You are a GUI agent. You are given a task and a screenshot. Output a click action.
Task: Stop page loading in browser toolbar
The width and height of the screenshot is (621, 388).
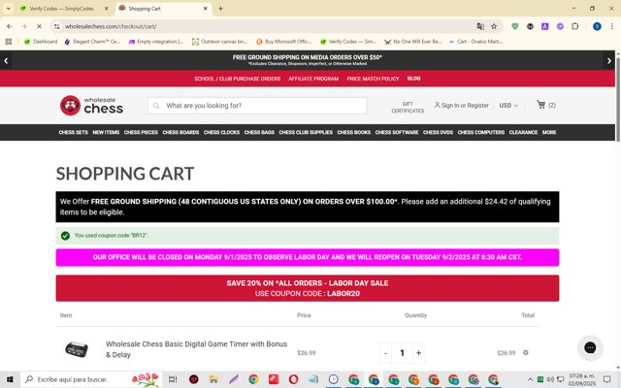point(39,26)
